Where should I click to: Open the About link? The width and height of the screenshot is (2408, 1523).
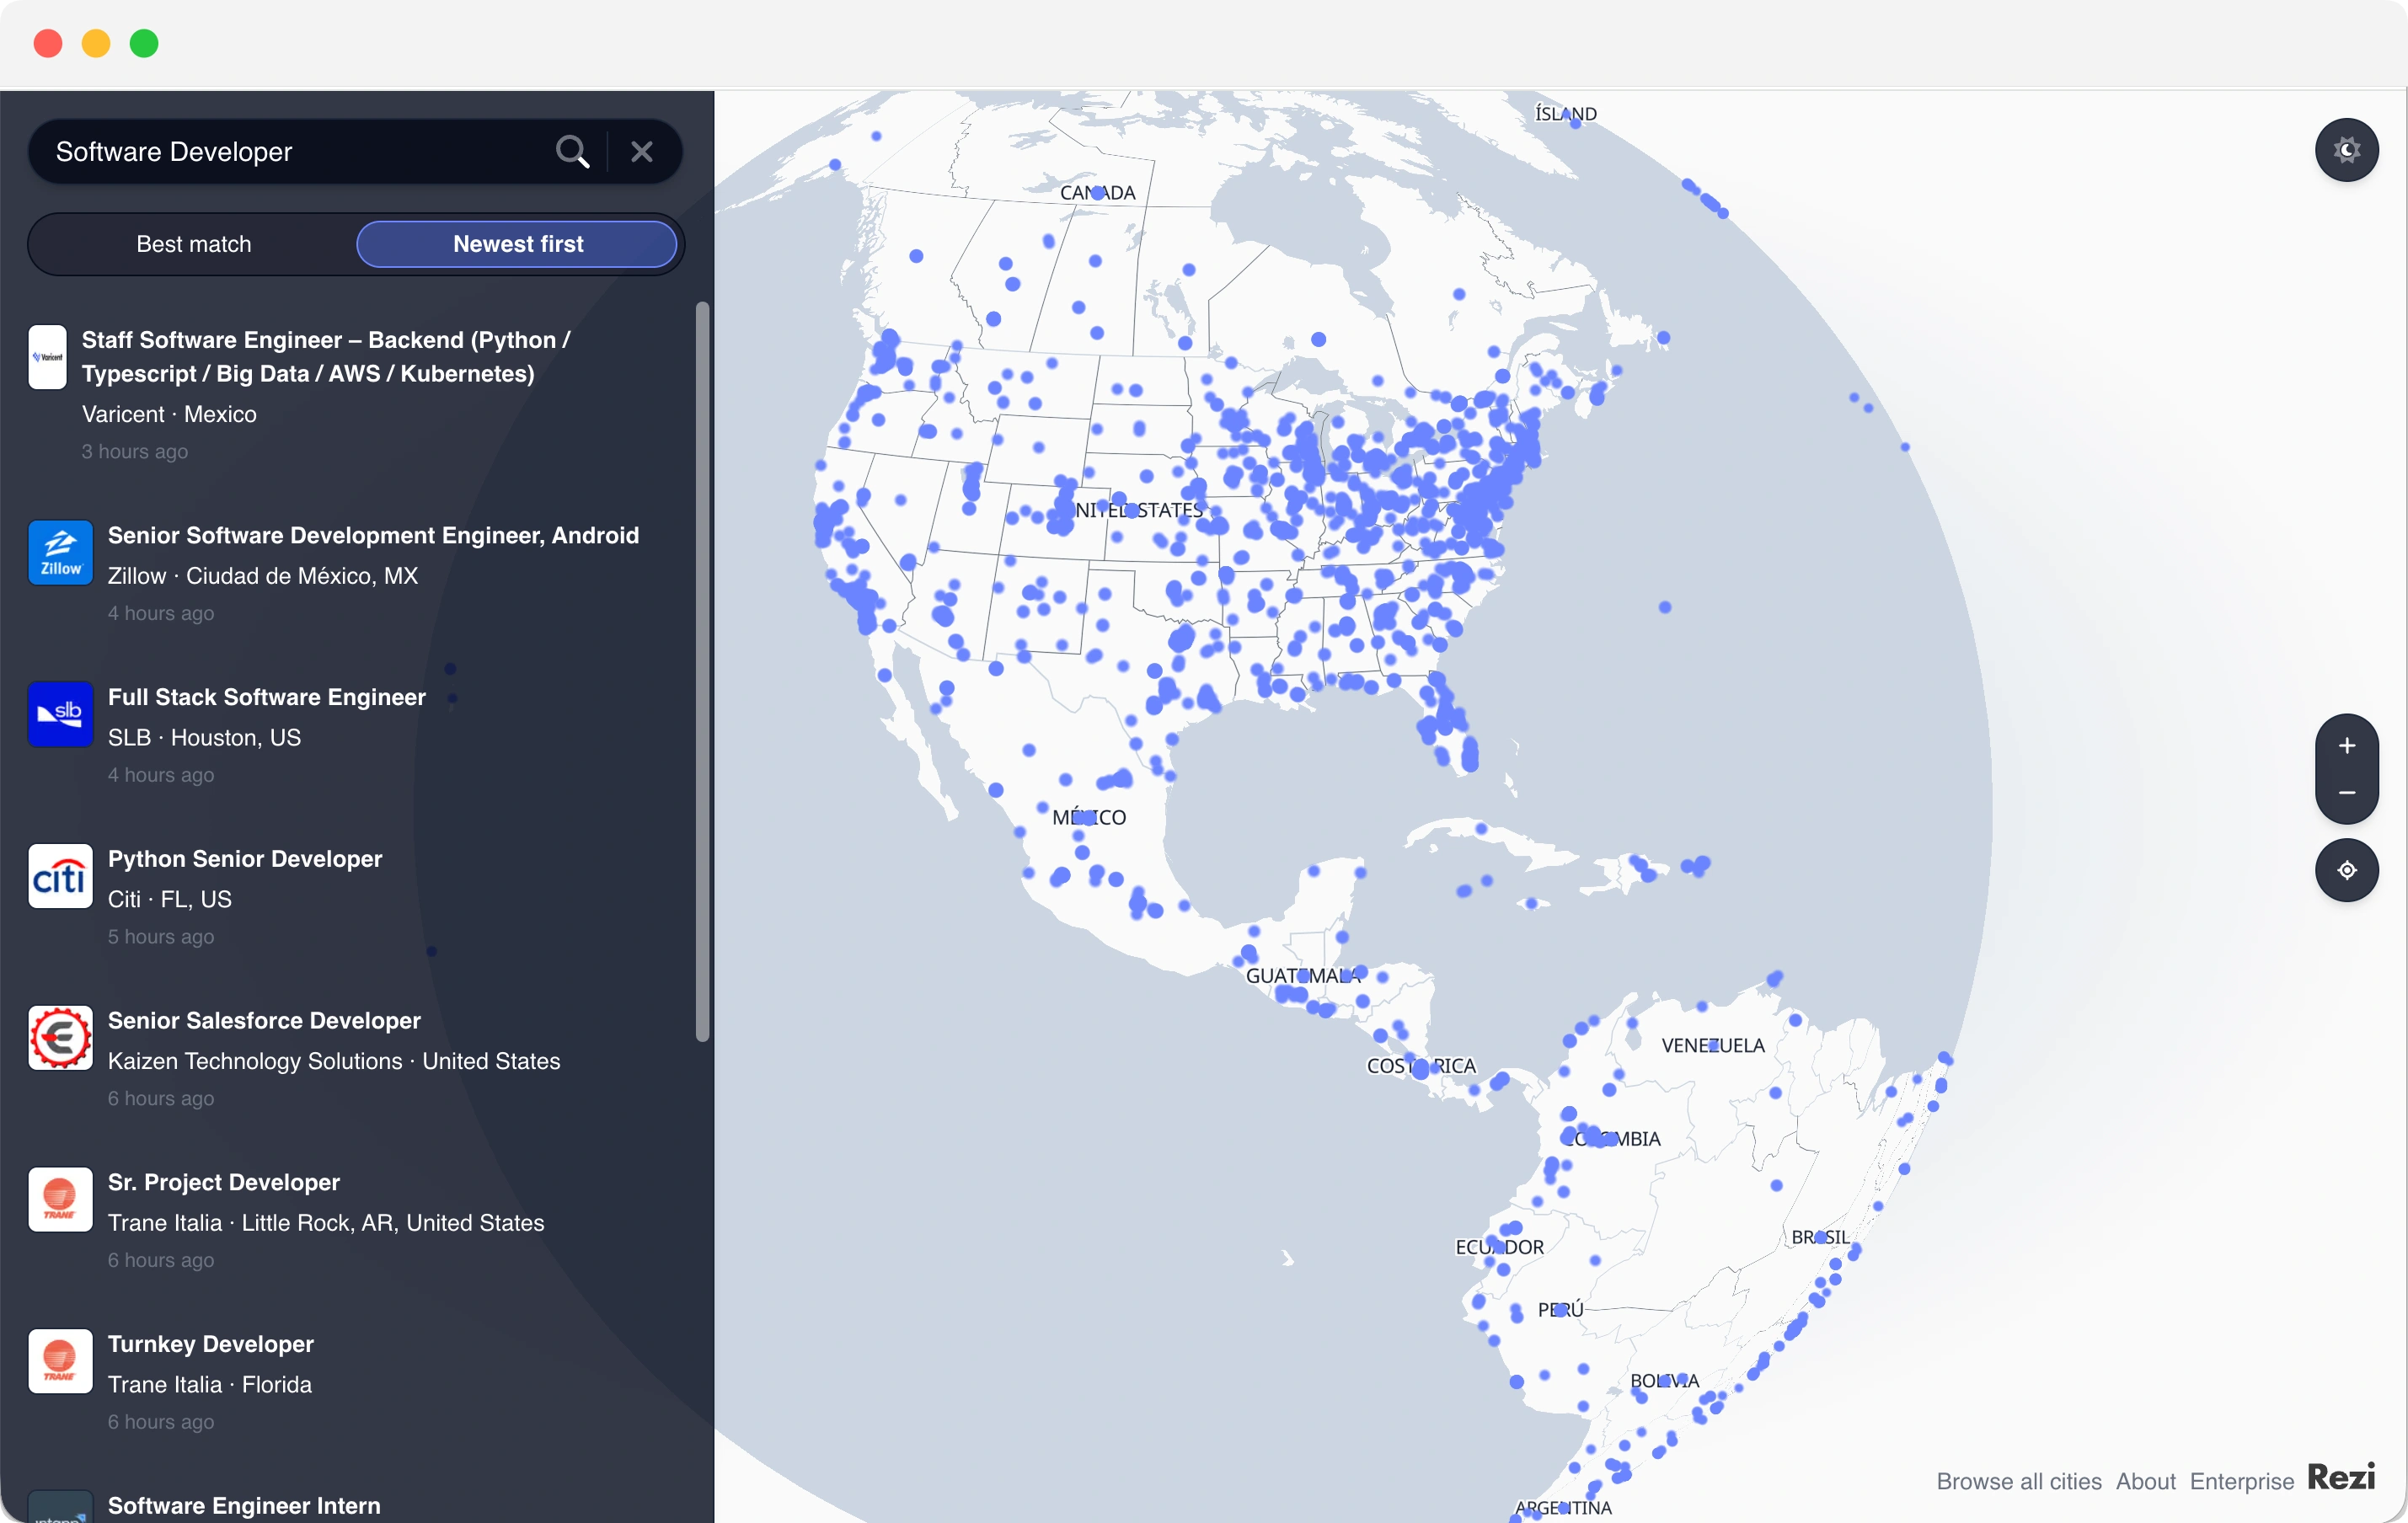coord(2145,1481)
